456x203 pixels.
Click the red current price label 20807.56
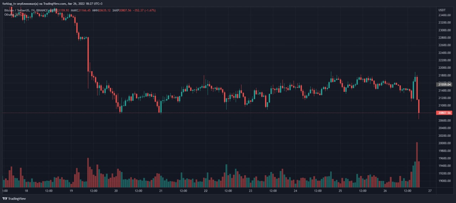tap(444, 113)
